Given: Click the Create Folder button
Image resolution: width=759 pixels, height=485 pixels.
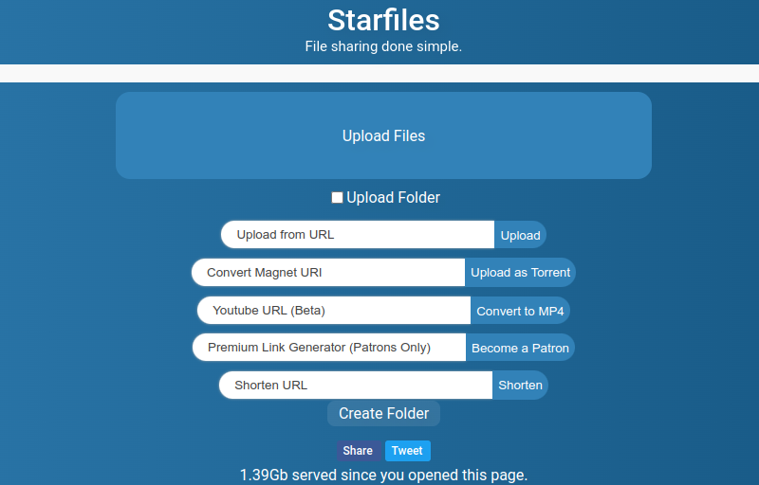Looking at the screenshot, I should [383, 413].
